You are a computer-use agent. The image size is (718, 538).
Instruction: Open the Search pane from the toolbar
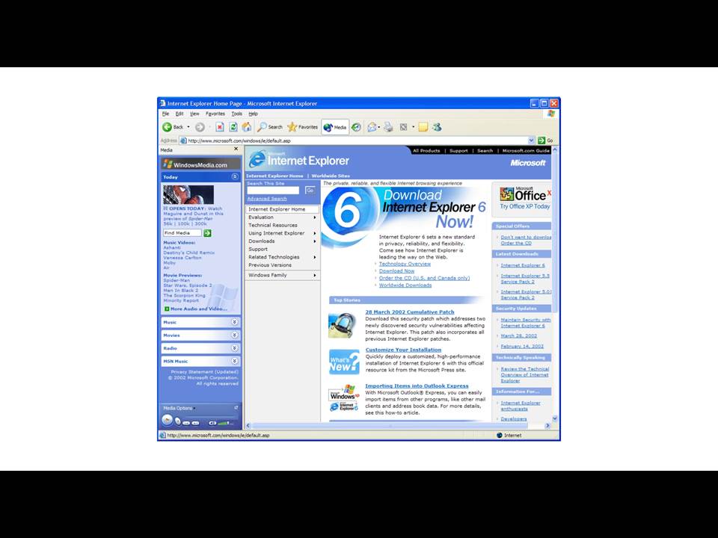pos(270,127)
